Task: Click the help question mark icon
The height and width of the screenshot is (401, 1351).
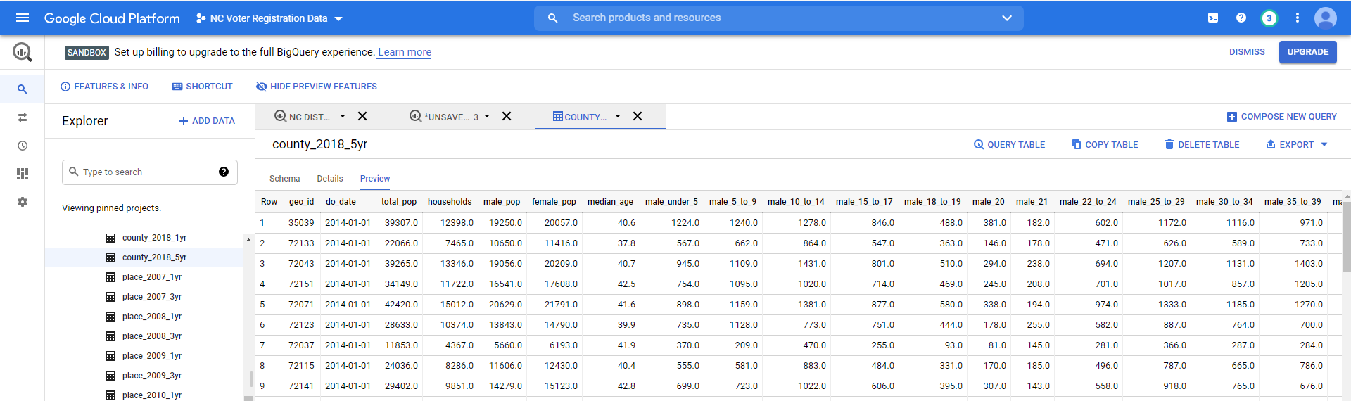Action: [1241, 18]
